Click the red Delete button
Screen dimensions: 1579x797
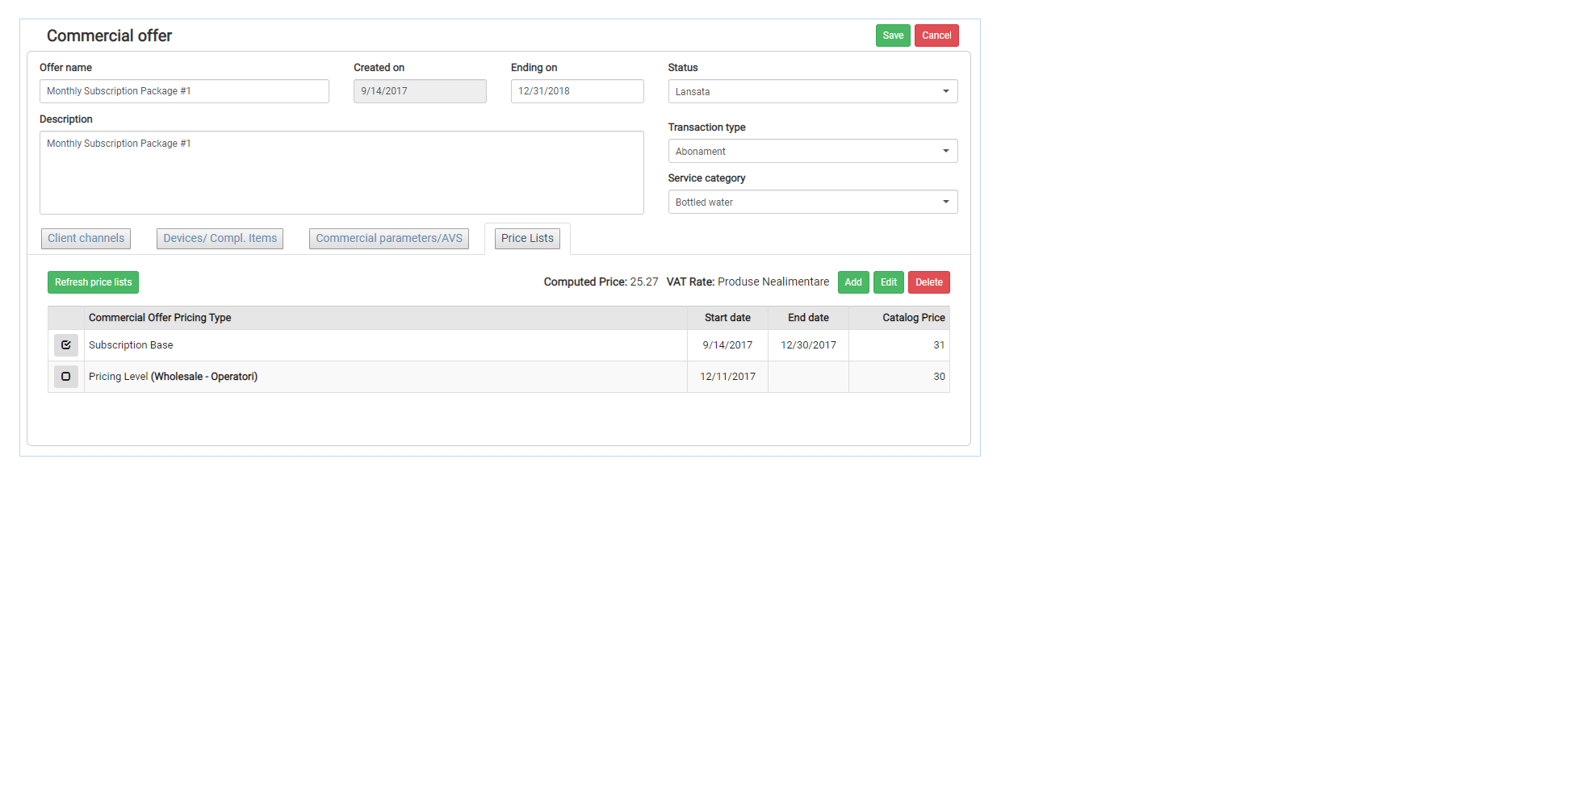pyautogui.click(x=929, y=282)
